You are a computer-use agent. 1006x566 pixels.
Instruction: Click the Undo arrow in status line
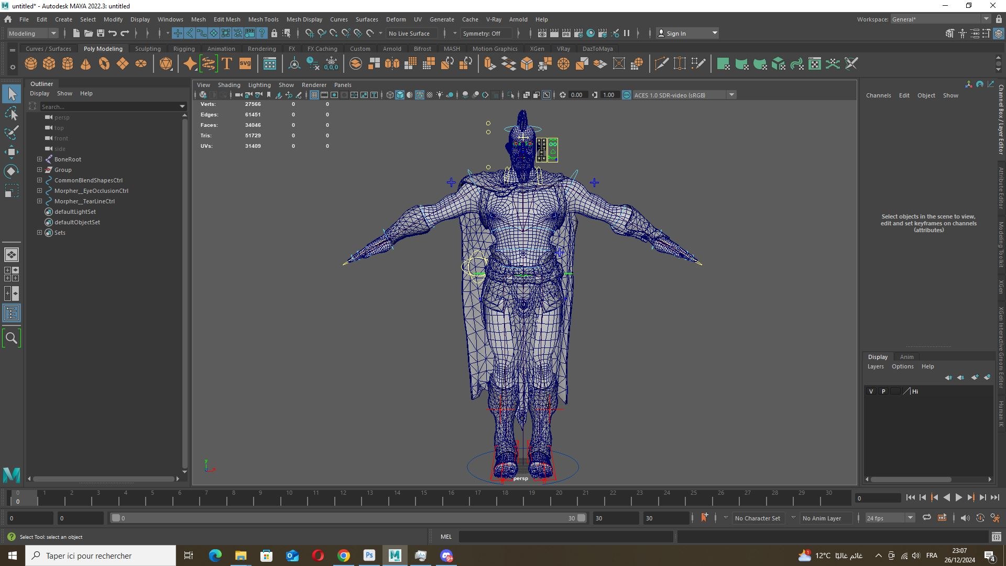pos(113,33)
